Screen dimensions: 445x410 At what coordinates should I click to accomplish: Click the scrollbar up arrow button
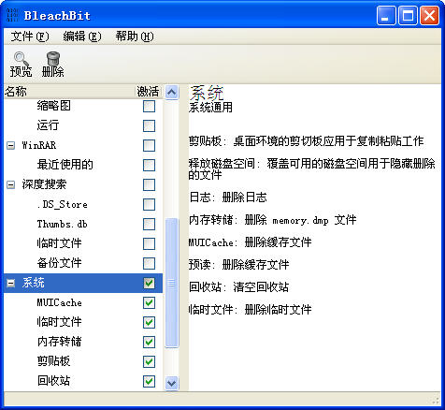(171, 92)
